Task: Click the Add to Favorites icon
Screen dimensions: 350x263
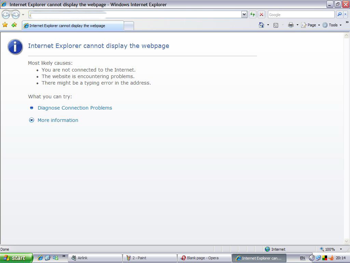Action: tap(14, 25)
